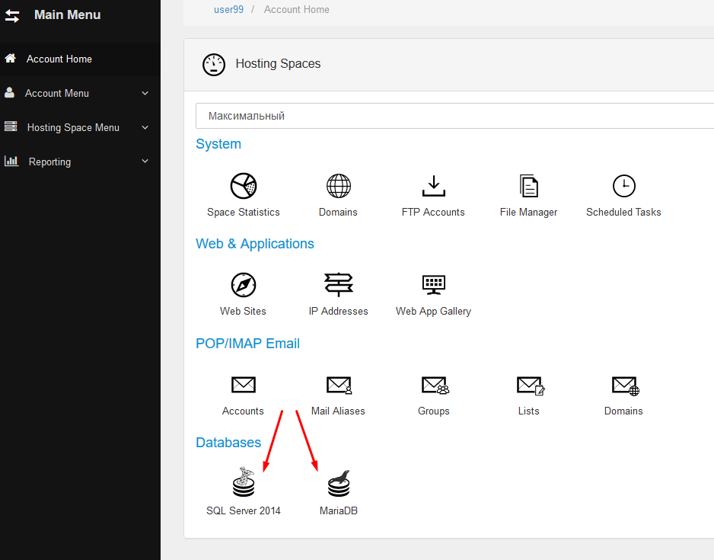The image size is (714, 560).
Task: Click the Reporting bar chart icon
Action: tap(11, 161)
